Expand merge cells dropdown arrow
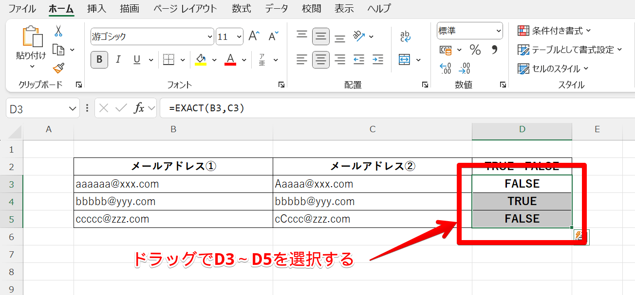Viewport: 635px width, 295px height. [418, 60]
